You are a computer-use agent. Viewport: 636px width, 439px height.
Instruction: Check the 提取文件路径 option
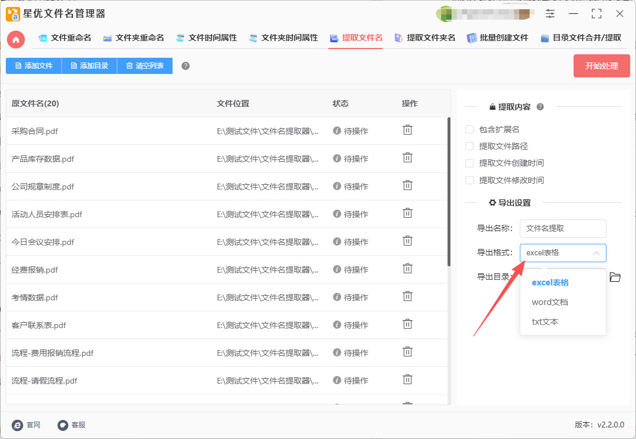coord(469,147)
